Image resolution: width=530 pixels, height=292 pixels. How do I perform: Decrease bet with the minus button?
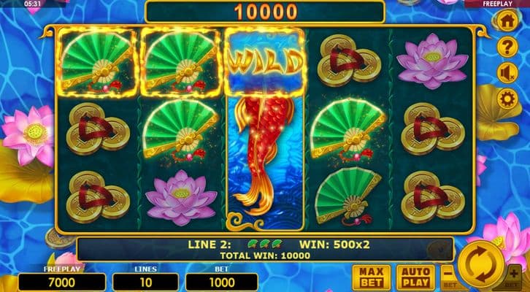[x=448, y=277]
